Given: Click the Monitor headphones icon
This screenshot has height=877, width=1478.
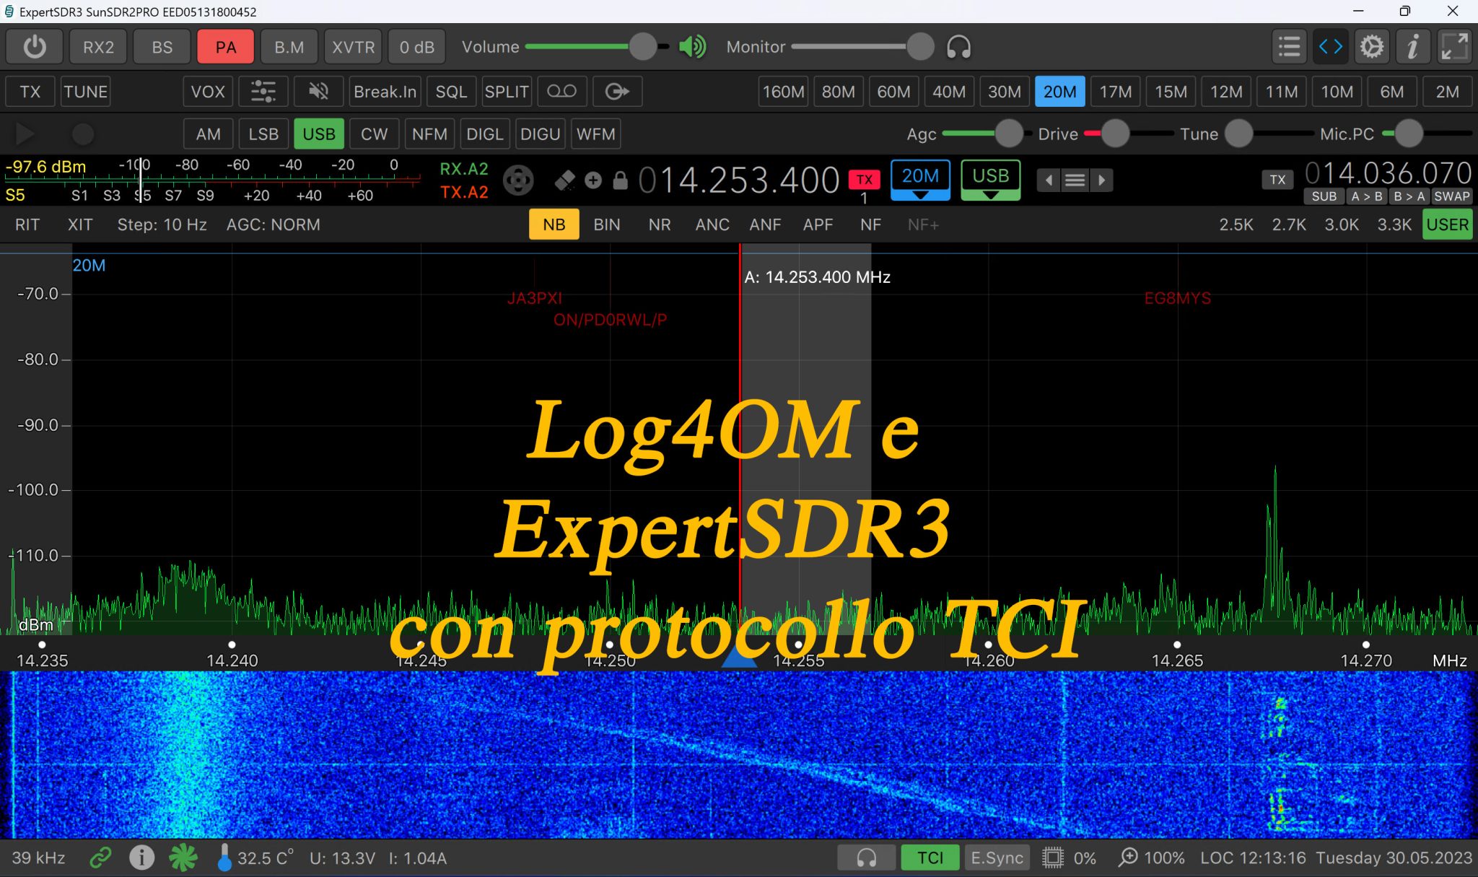Looking at the screenshot, I should 958,47.
